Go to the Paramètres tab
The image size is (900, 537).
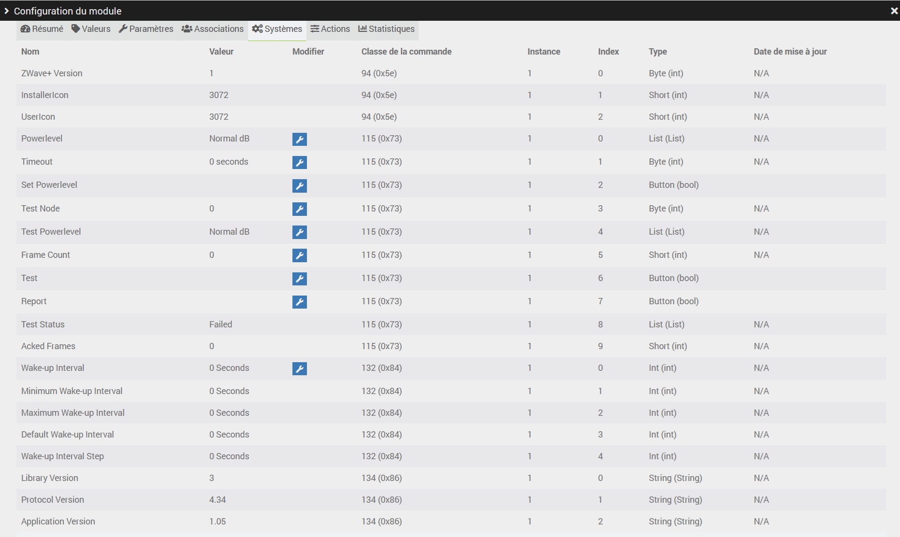tap(146, 29)
